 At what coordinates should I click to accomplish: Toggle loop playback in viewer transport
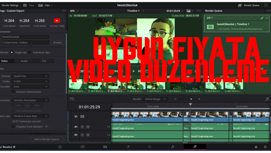click(x=147, y=71)
